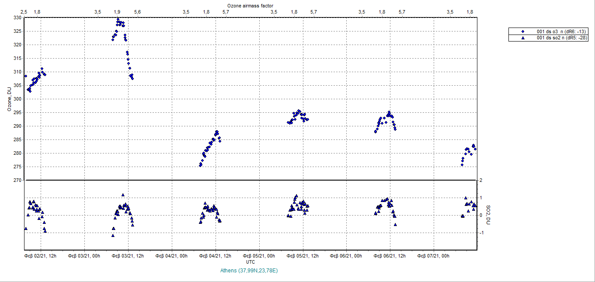Click the 330 tick on the ozone axis
Viewport: 595px width, 282px height.
pyautogui.click(x=17, y=18)
